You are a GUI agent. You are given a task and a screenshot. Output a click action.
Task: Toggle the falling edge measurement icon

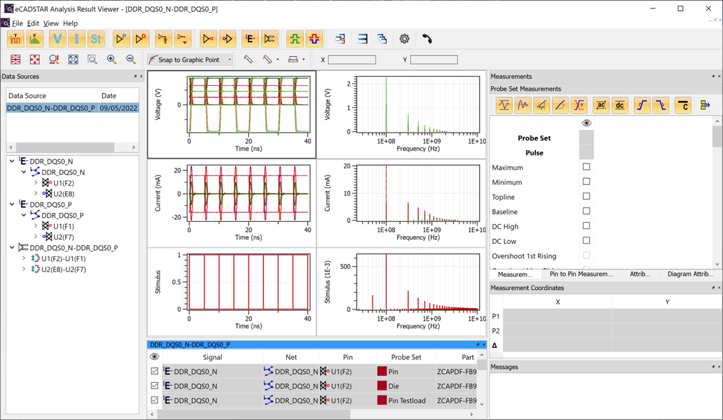[x=660, y=105]
